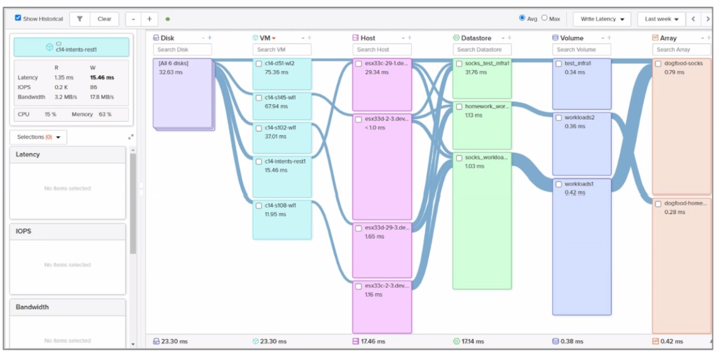This screenshot has height=352, width=719.
Task: Expand Datastore column with plus icon
Action: 509,38
